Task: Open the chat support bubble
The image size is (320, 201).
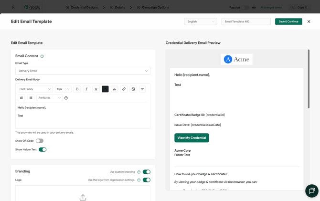Action: pyautogui.click(x=311, y=191)
